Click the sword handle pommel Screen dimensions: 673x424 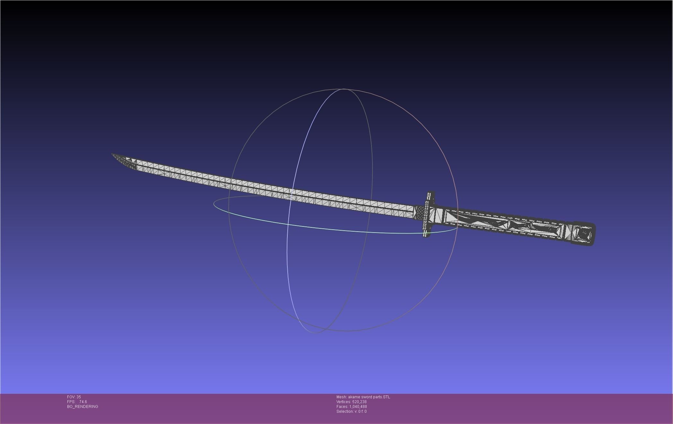[x=583, y=234]
